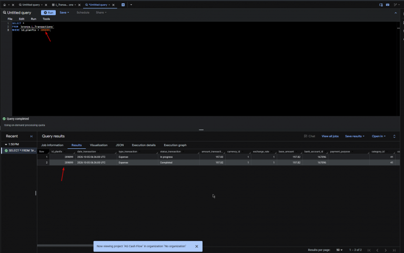Close the Home tab

[13, 5]
